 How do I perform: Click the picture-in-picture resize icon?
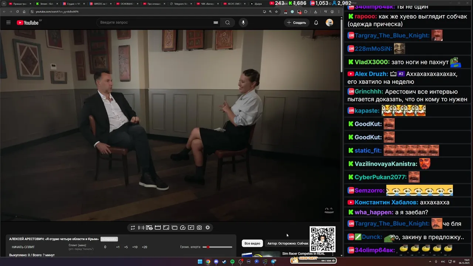click(x=166, y=228)
